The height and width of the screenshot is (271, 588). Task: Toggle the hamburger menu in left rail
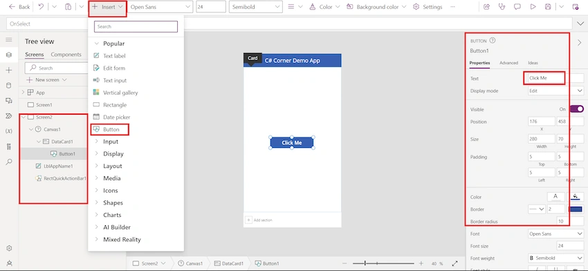coord(9,39)
